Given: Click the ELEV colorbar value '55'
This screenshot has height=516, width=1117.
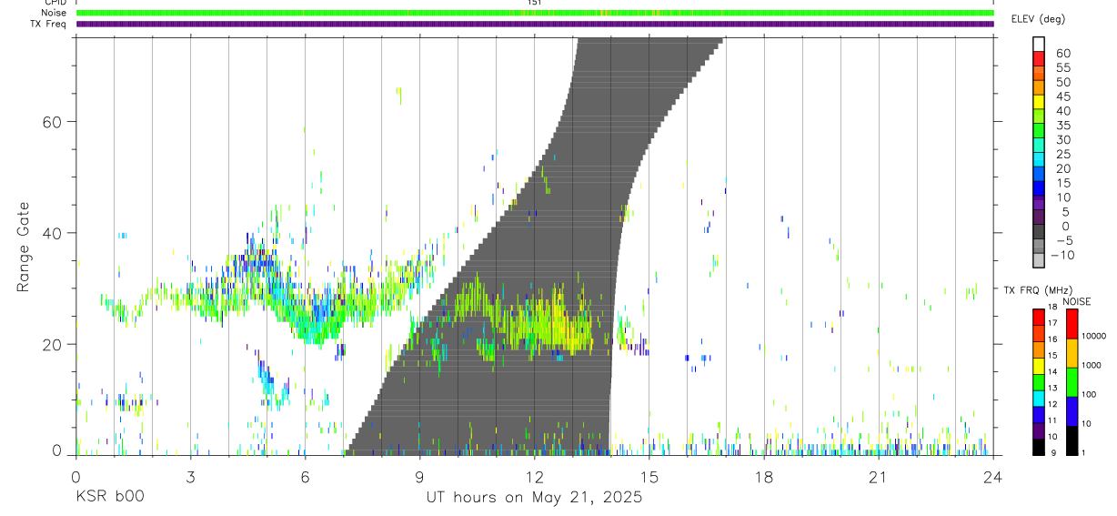Looking at the screenshot, I should [x=1062, y=68].
